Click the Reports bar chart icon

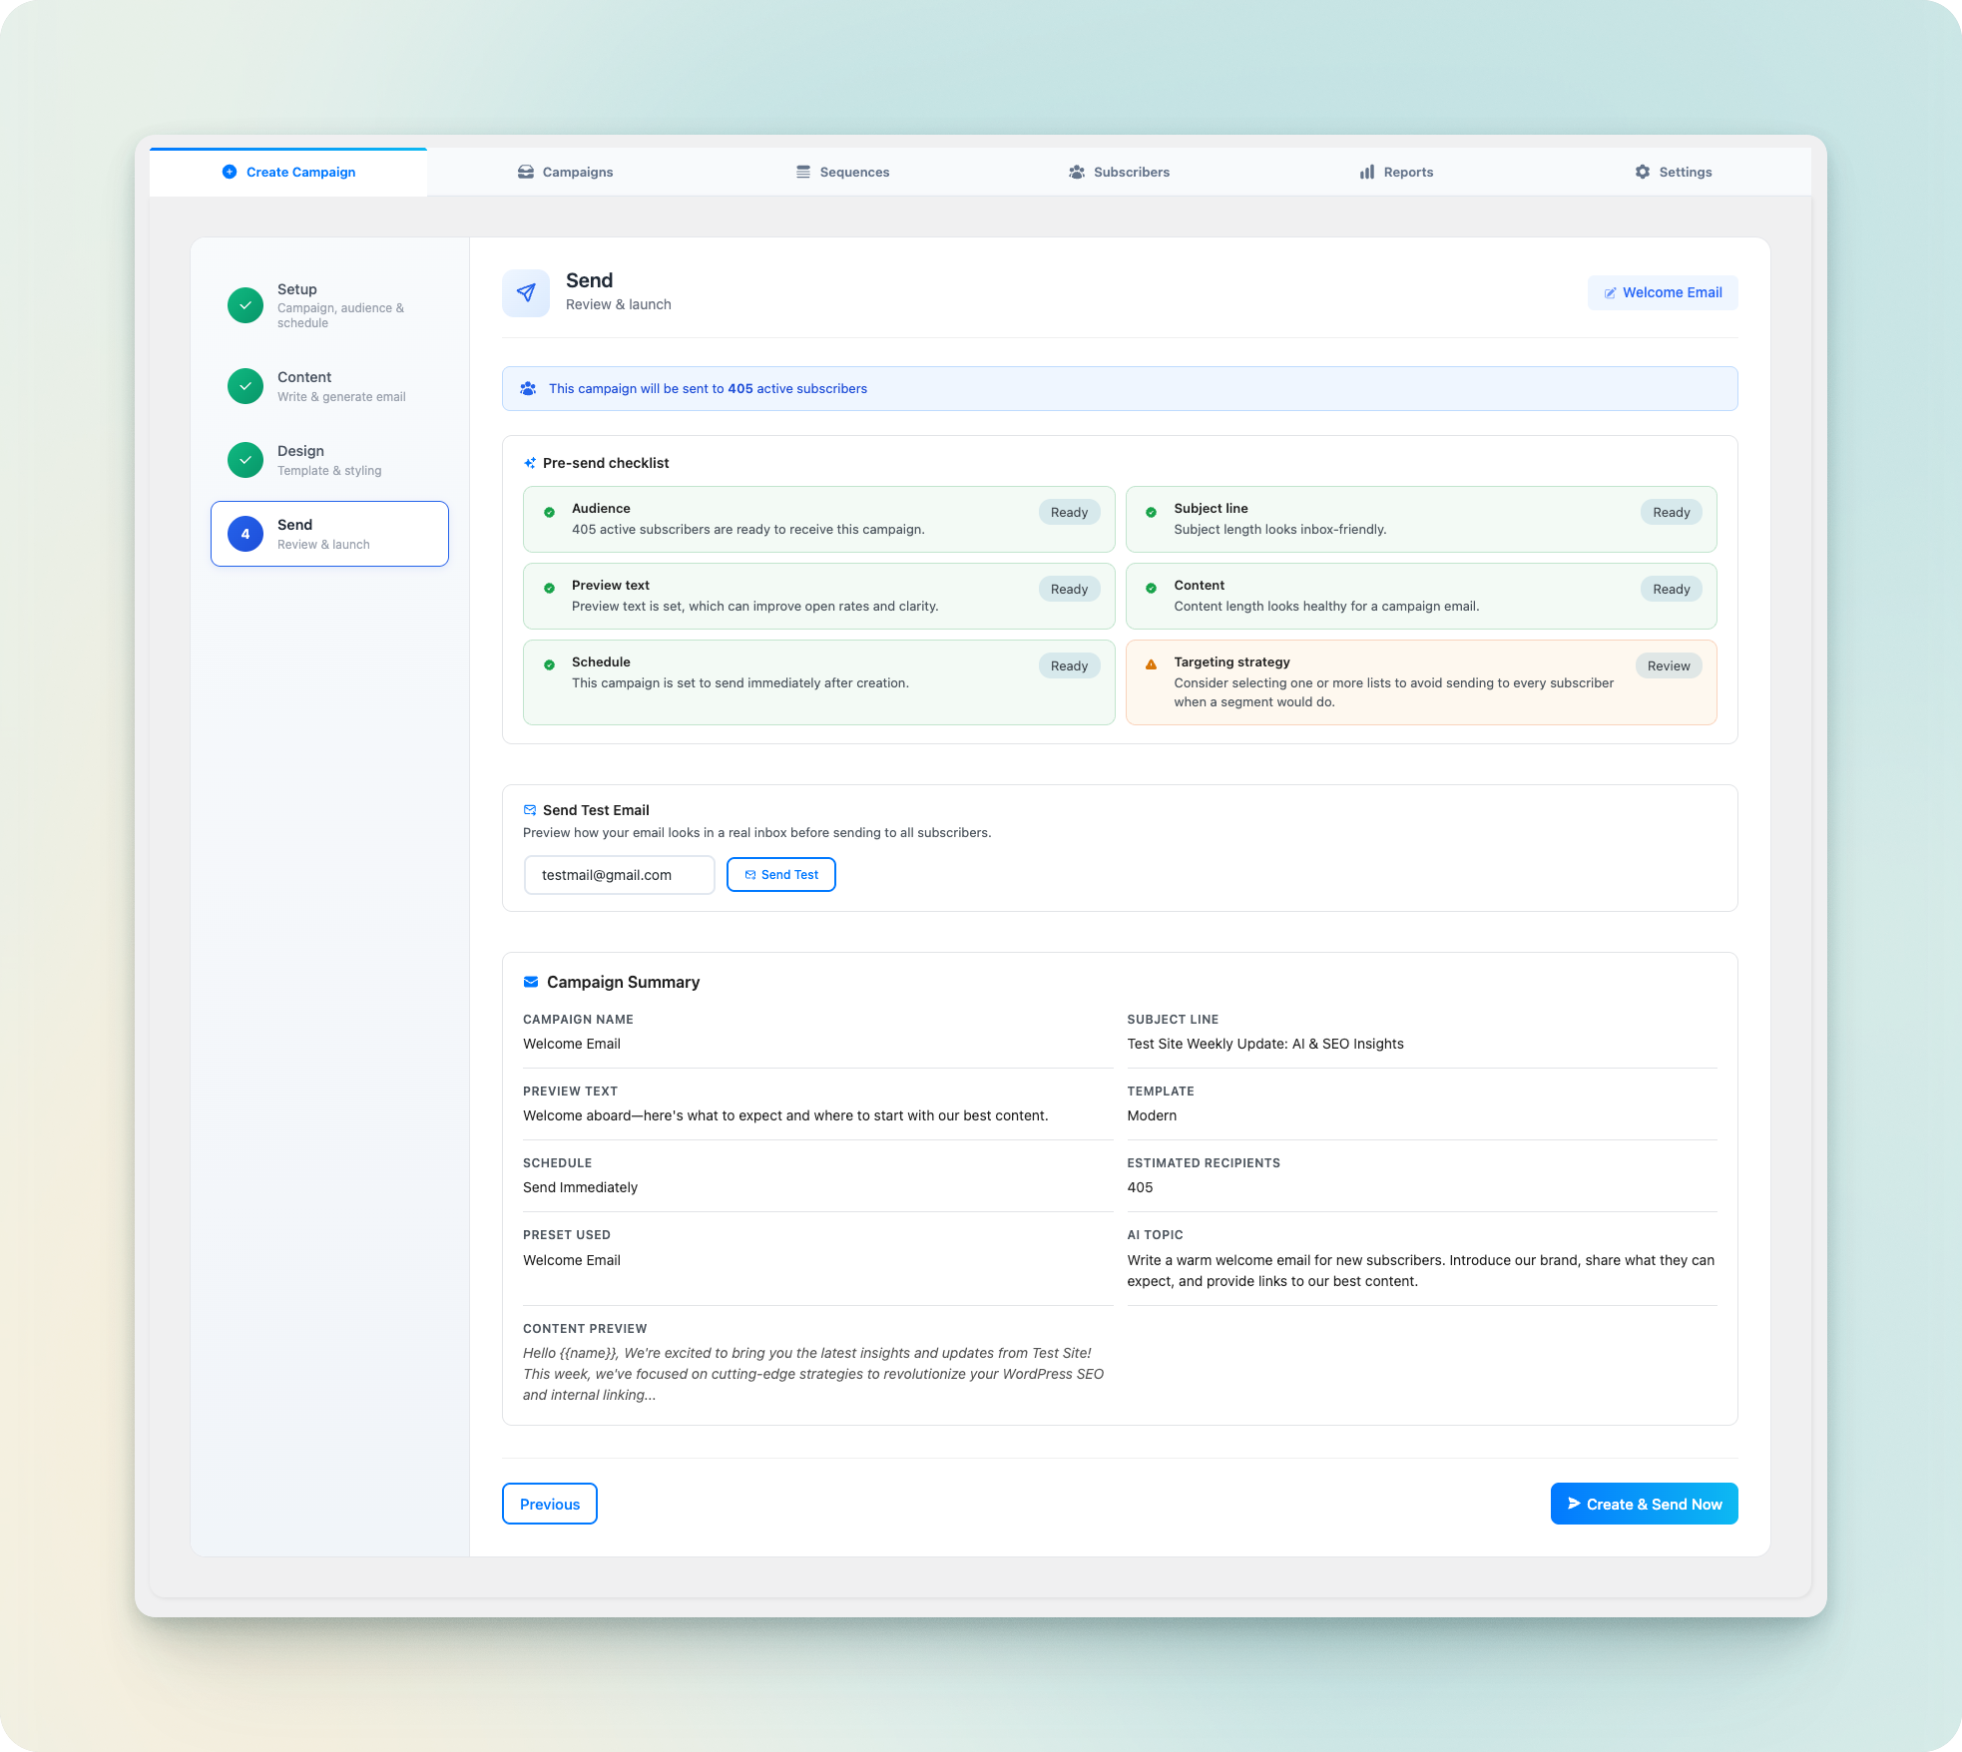pyautogui.click(x=1366, y=172)
